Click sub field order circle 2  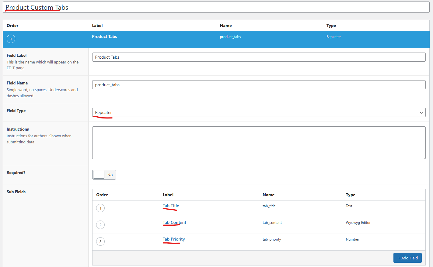pyautogui.click(x=100, y=225)
